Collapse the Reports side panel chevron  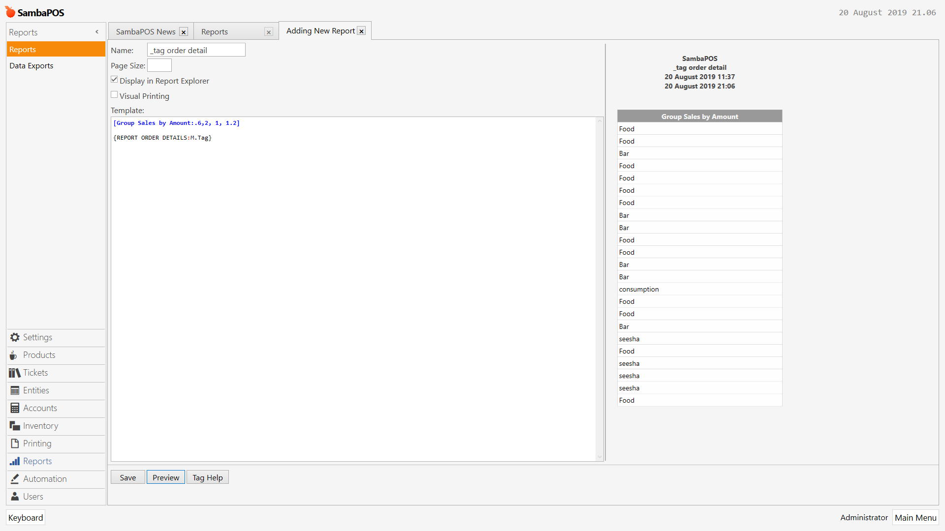pos(97,32)
